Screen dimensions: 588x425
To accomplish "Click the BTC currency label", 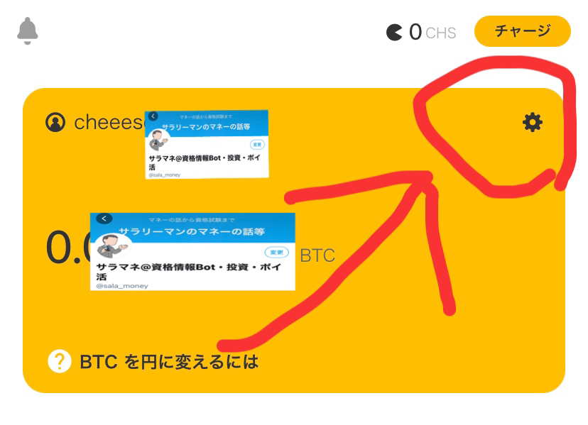I will (317, 255).
